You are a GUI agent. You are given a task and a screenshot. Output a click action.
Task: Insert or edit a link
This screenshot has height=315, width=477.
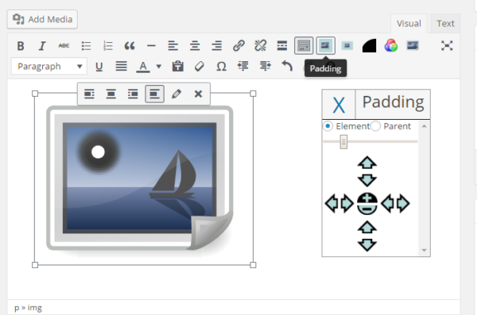(x=238, y=46)
